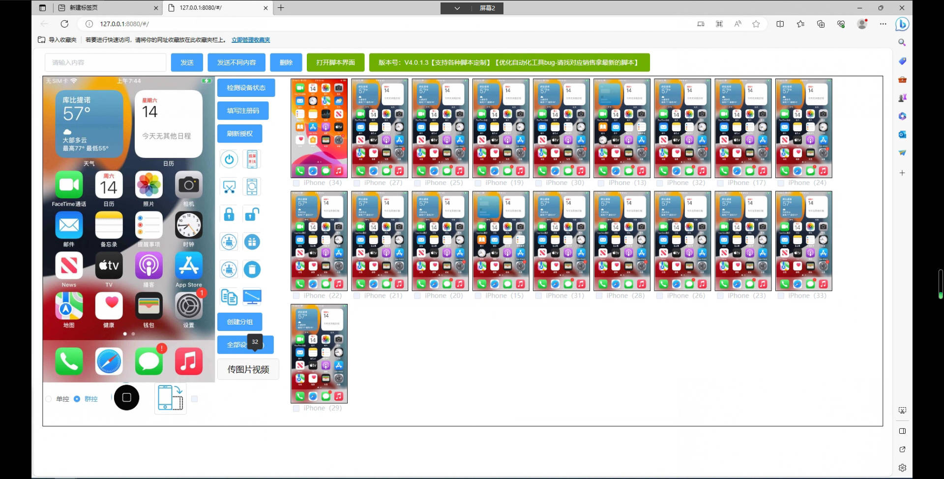Toggle the 投屏开关 screen mirroring icon
The width and height of the screenshot is (944, 479).
point(252,159)
